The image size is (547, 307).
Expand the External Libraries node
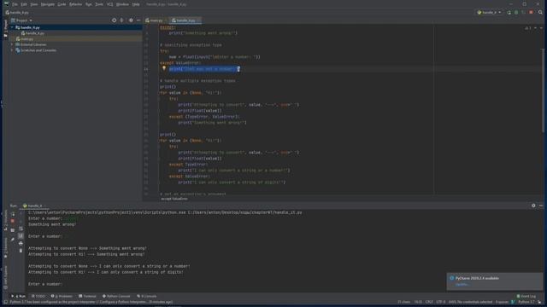[12, 44]
